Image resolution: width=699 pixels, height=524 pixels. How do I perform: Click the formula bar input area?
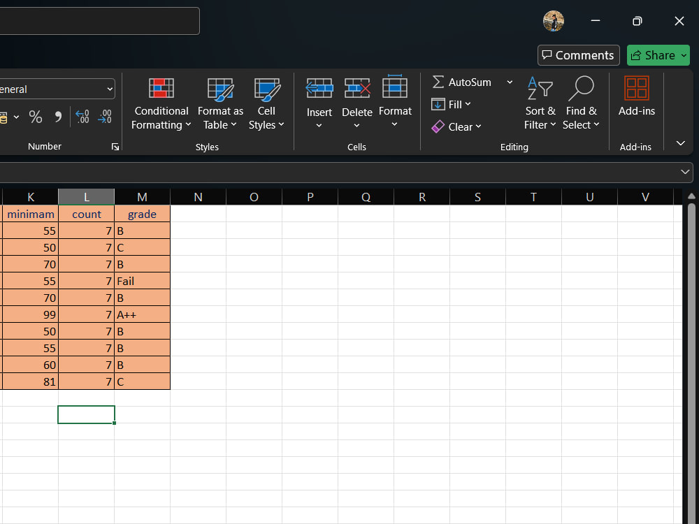[x=339, y=172]
